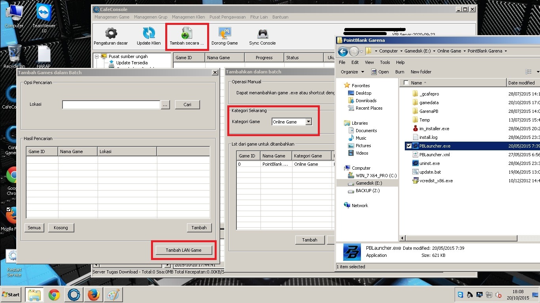
Task: Click the Kosong button
Action: [x=61, y=228]
